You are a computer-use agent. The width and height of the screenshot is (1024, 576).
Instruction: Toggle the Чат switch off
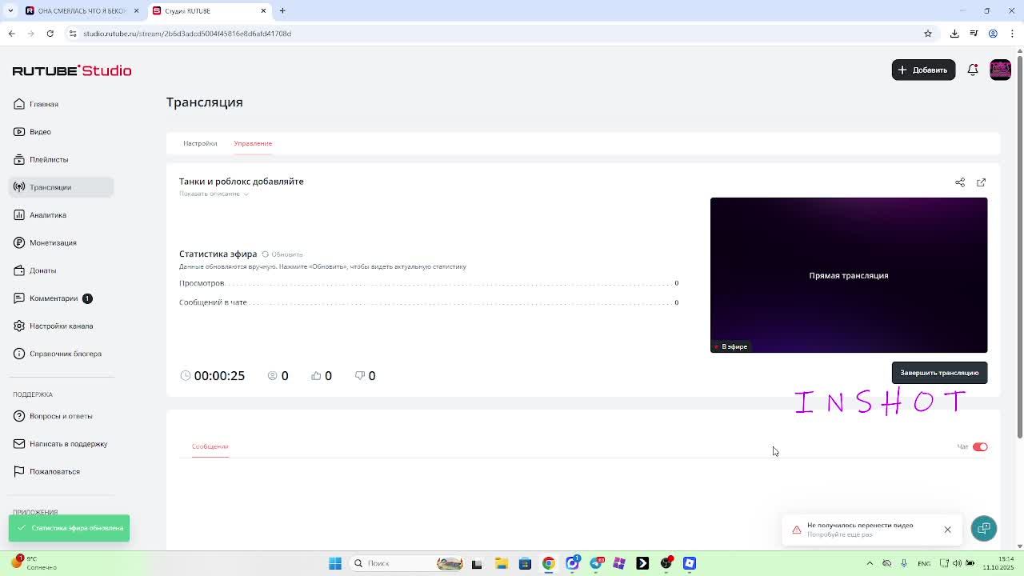[x=980, y=446]
